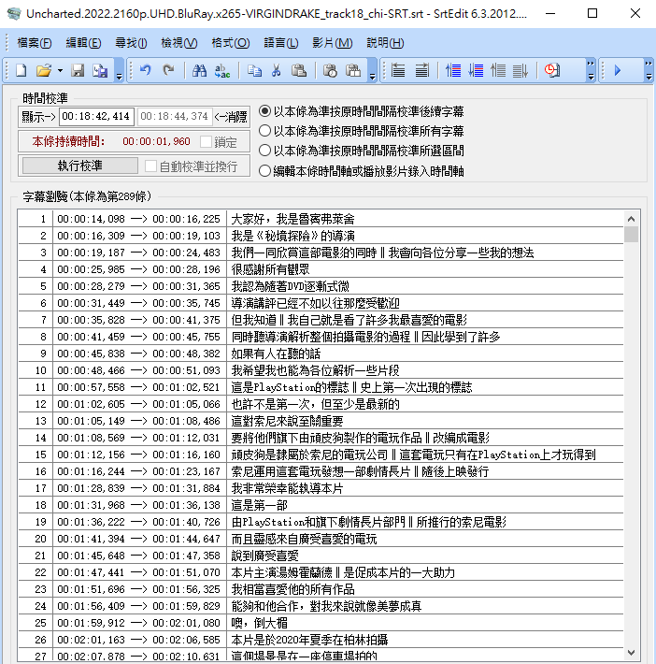Enable 自動校準並換行 checkbox

tap(150, 166)
